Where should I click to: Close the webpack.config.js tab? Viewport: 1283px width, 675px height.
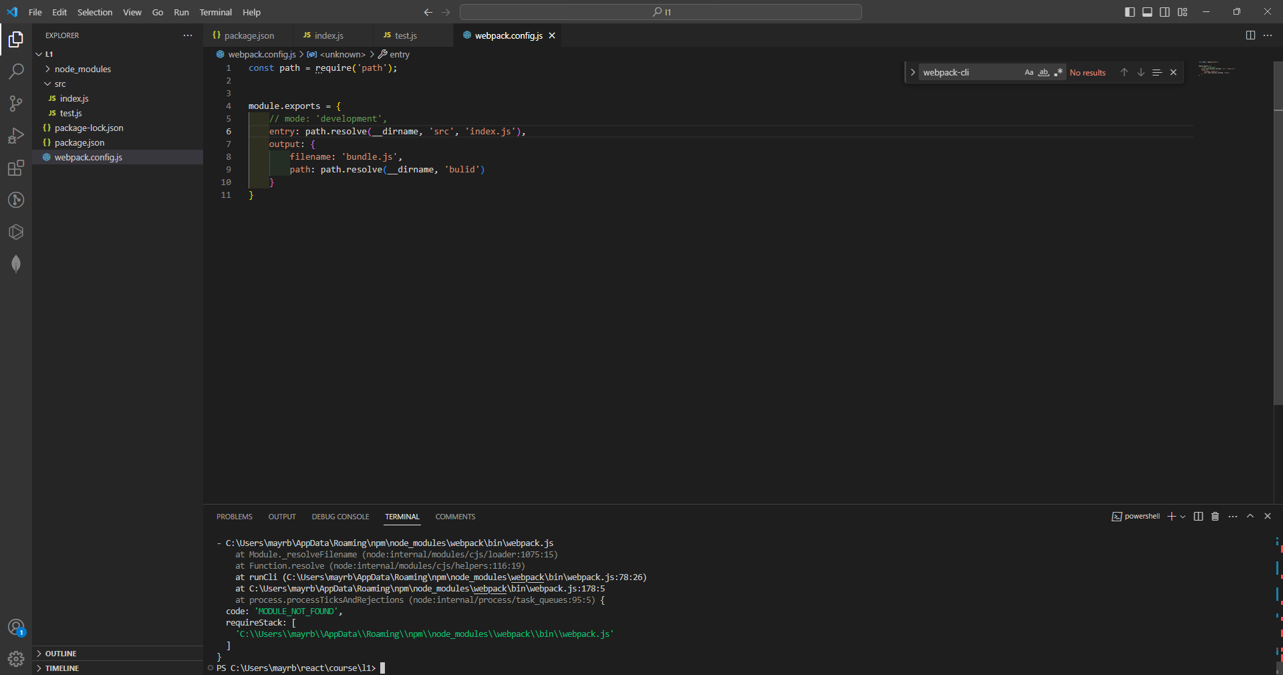[x=552, y=35]
